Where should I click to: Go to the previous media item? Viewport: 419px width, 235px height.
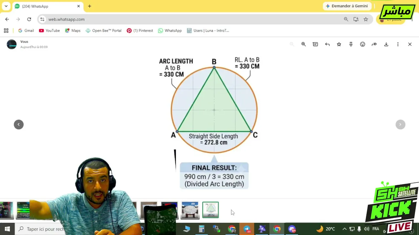point(19,124)
